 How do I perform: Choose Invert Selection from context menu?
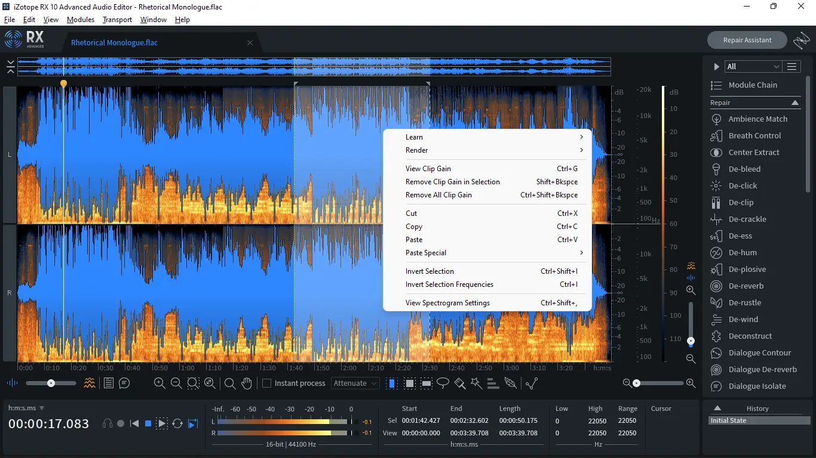point(430,271)
